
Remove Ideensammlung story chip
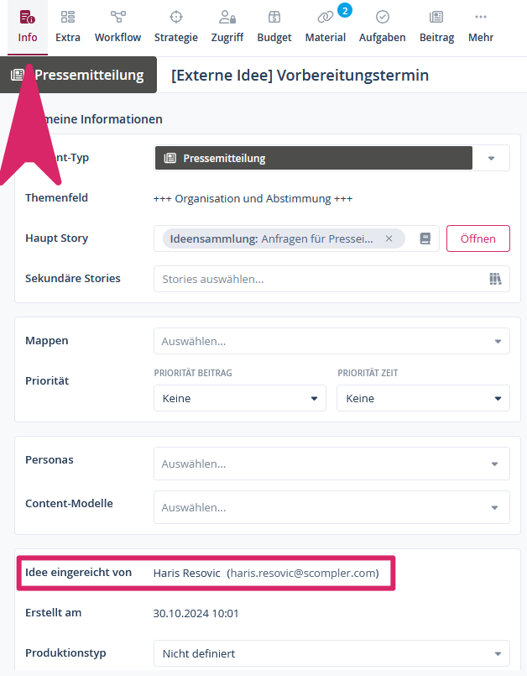(389, 238)
